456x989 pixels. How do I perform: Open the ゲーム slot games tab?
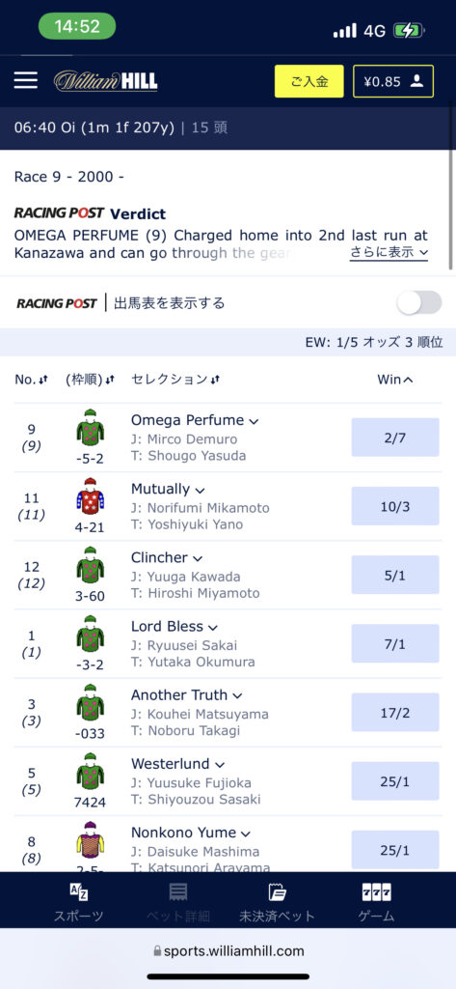pos(377,902)
